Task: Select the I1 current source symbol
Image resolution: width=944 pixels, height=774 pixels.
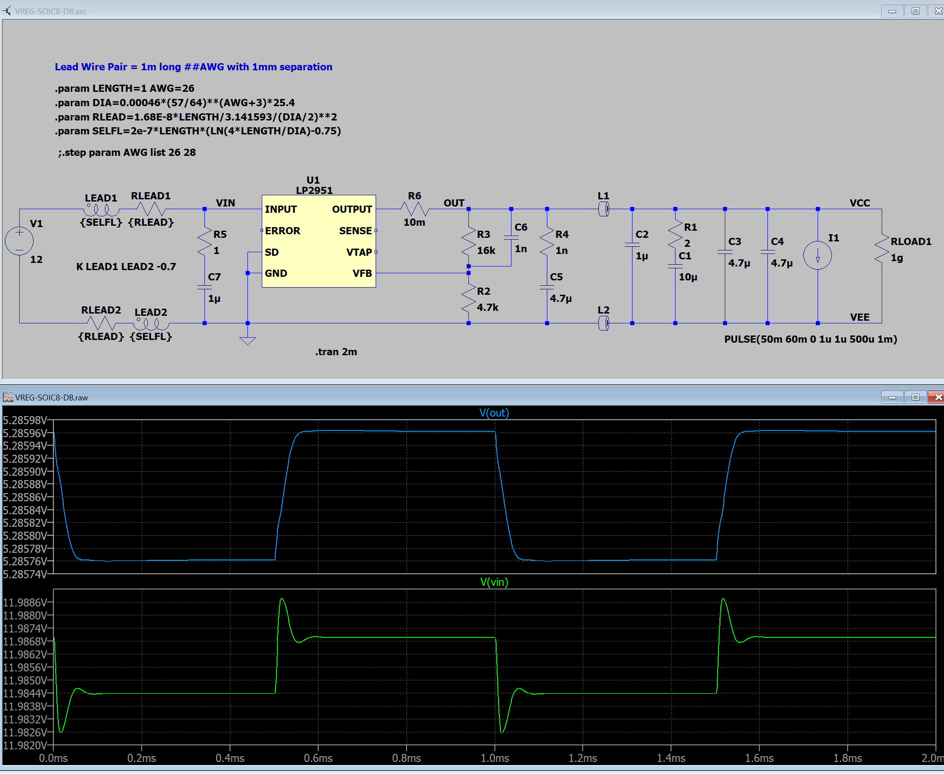Action: (x=817, y=255)
